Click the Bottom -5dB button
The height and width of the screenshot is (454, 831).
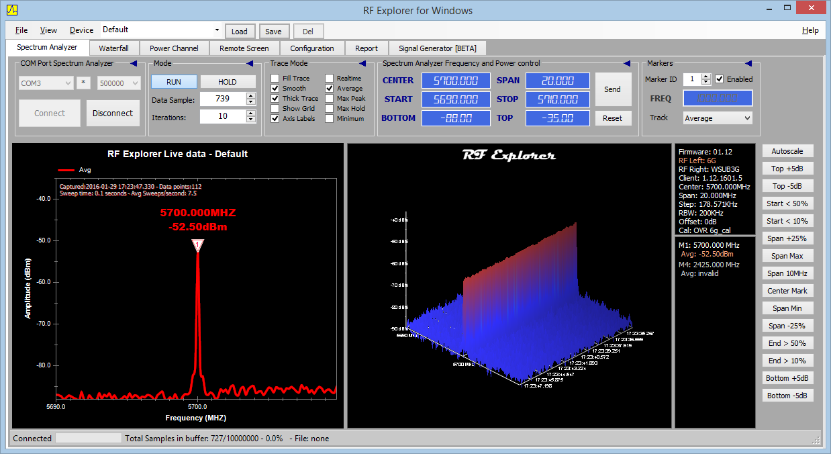[787, 396]
